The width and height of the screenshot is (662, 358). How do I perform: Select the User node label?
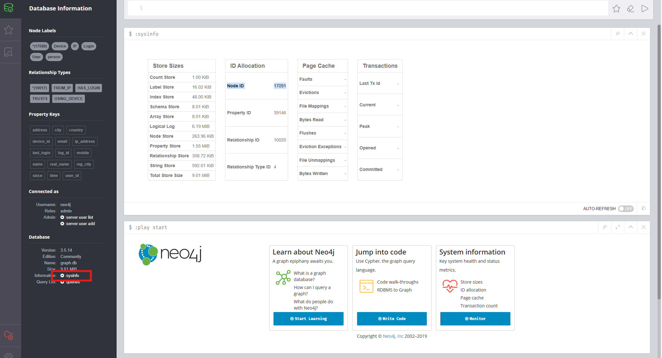(x=36, y=57)
